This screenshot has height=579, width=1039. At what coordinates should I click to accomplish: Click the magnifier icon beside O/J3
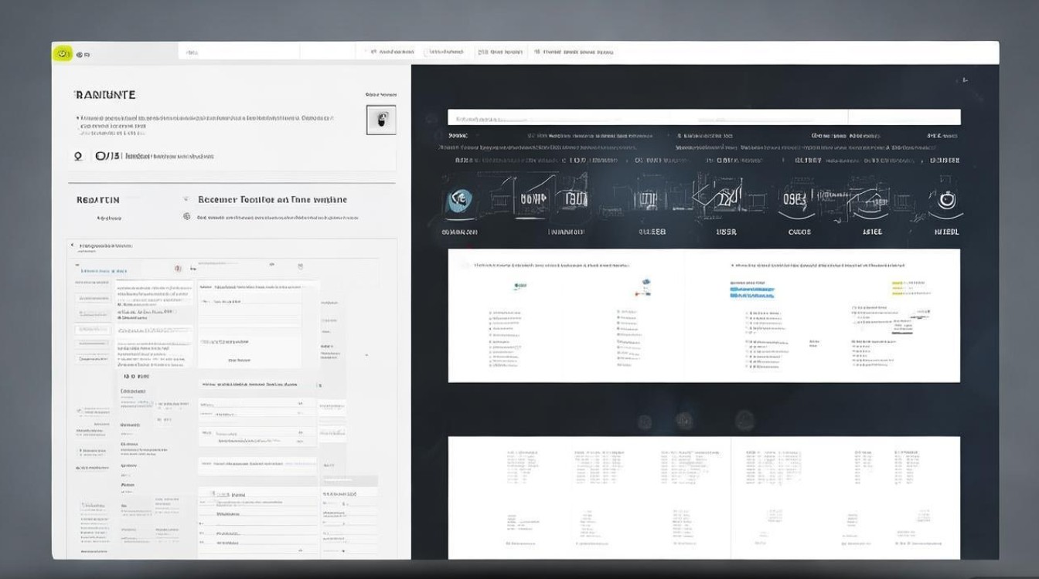(77, 156)
